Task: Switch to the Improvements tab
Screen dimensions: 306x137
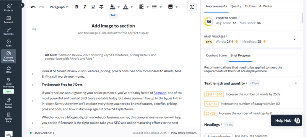Action: tap(216, 6)
